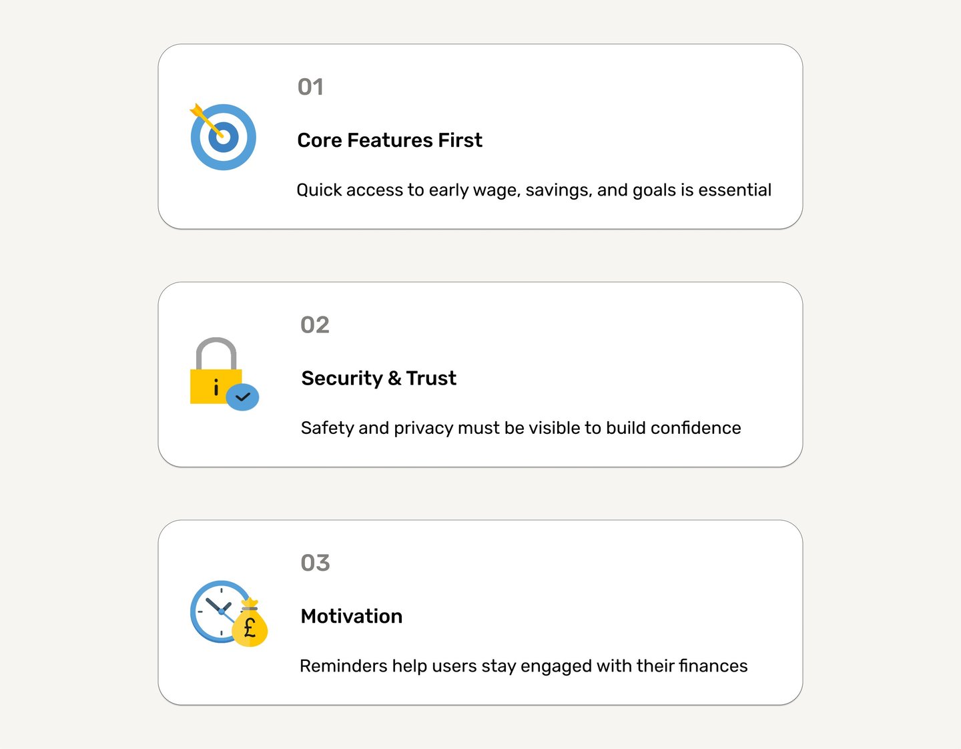Click the padlock's gray shackle
Viewport: 961px width, 749px height.
[x=216, y=349]
